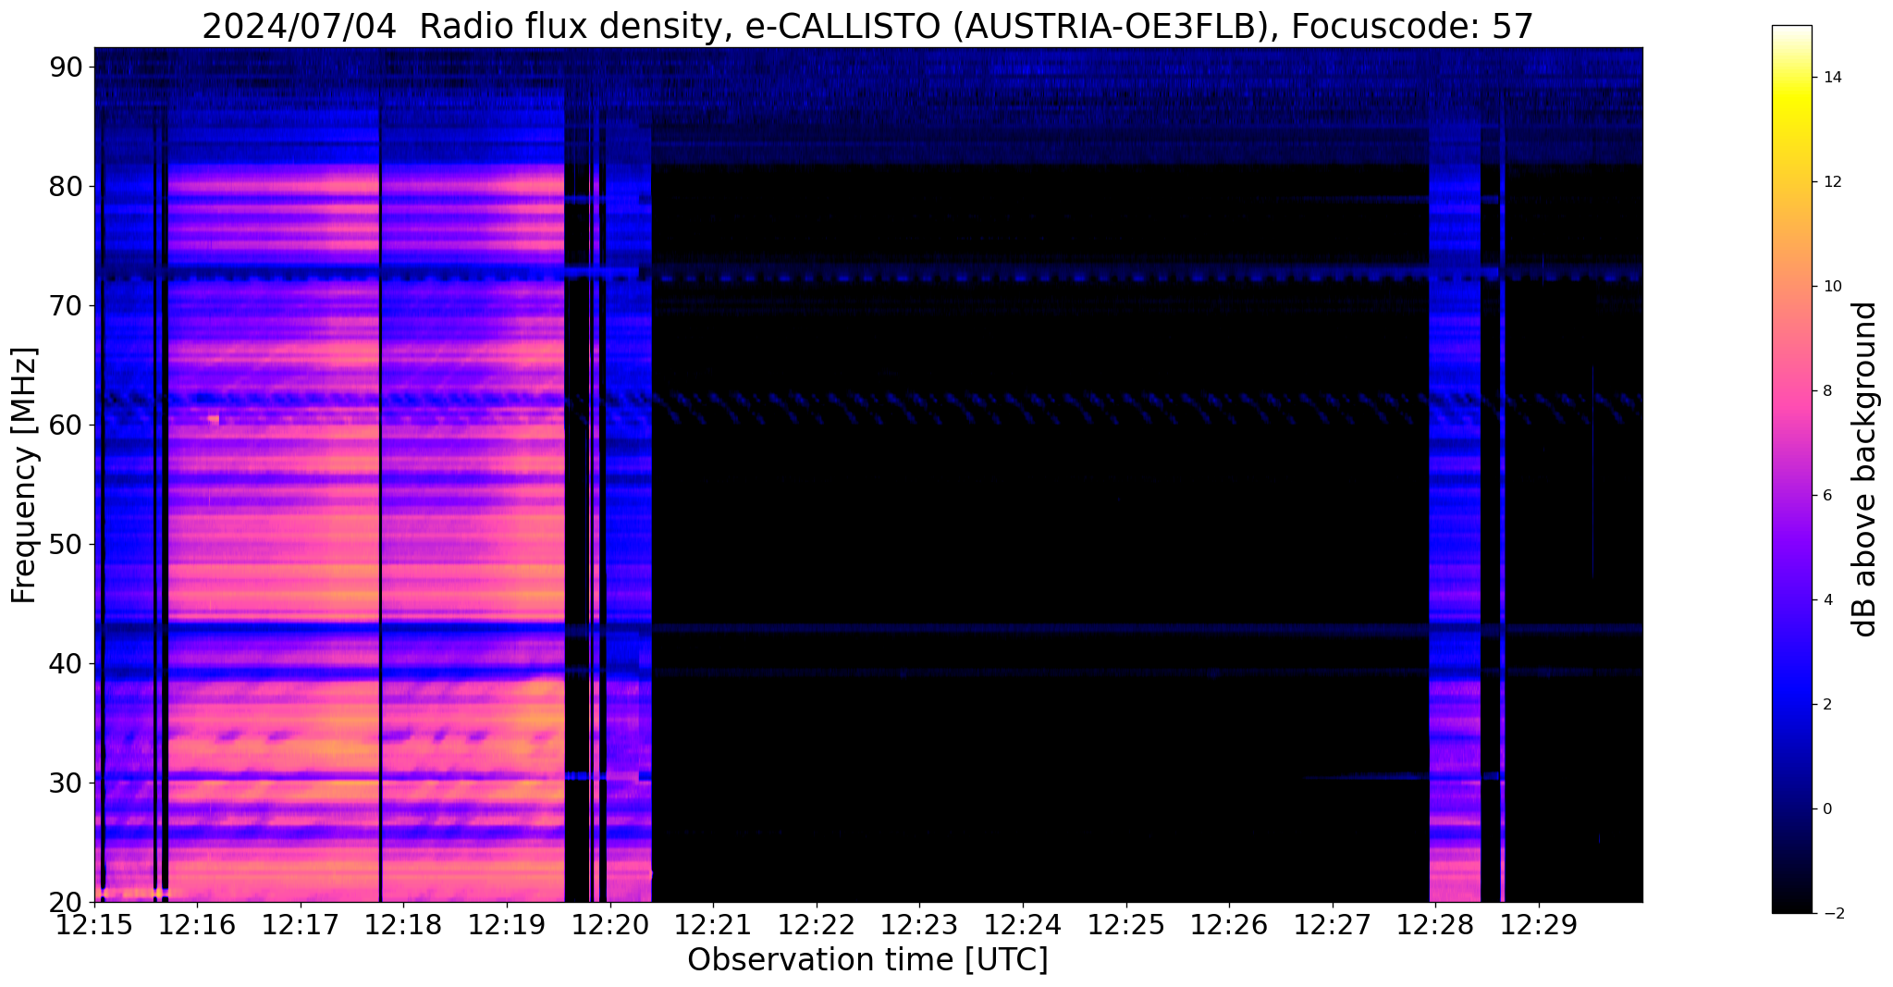Click the 12:26 time tick label

pyautogui.click(x=1229, y=924)
